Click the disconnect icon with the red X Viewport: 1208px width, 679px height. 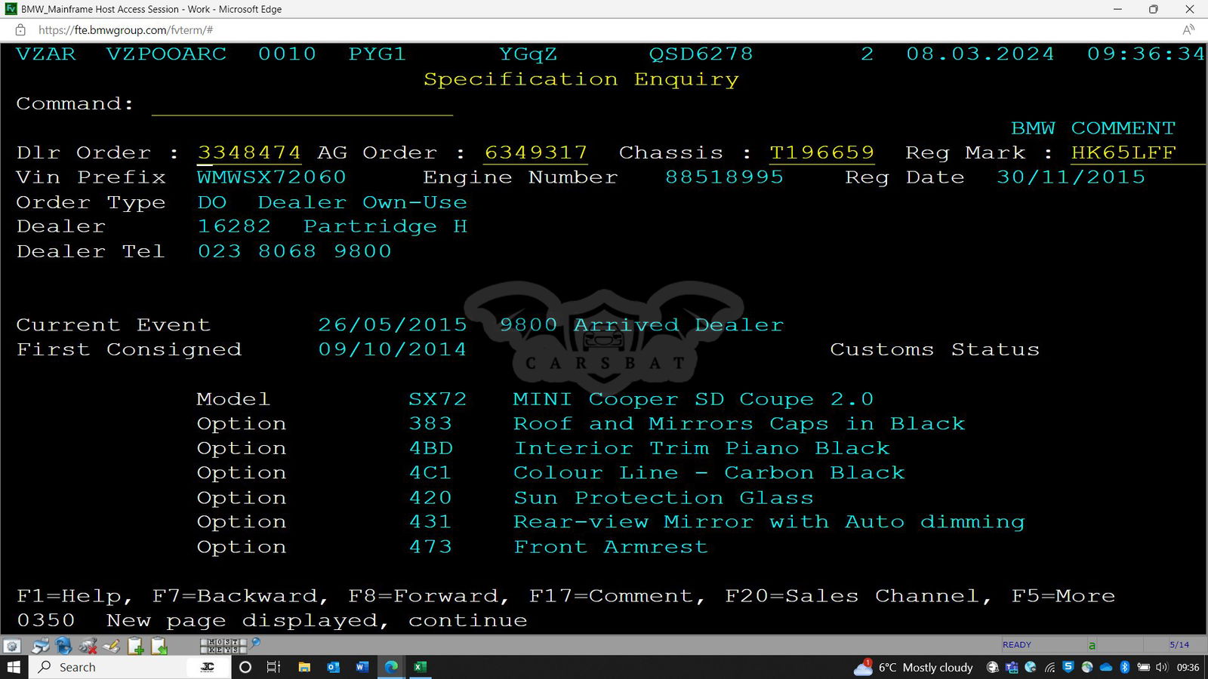coord(88,646)
